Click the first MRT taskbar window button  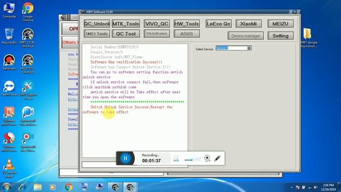[x=115, y=187]
